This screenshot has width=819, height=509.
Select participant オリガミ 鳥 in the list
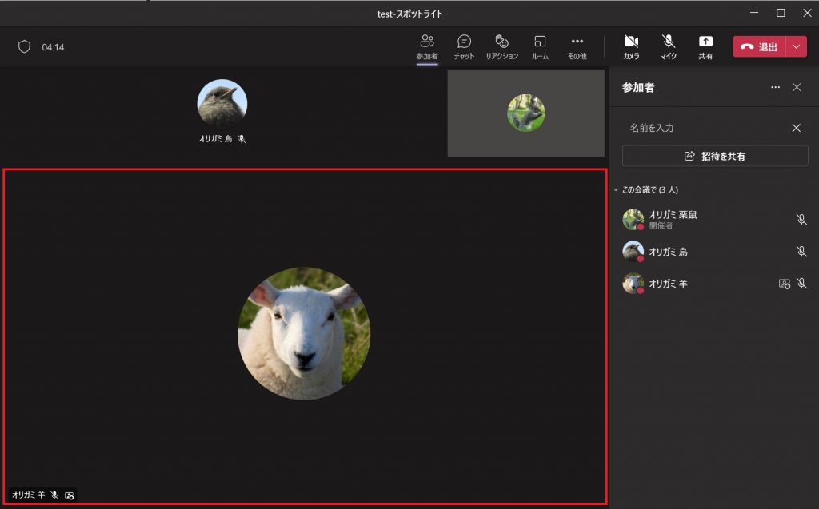[x=714, y=252]
